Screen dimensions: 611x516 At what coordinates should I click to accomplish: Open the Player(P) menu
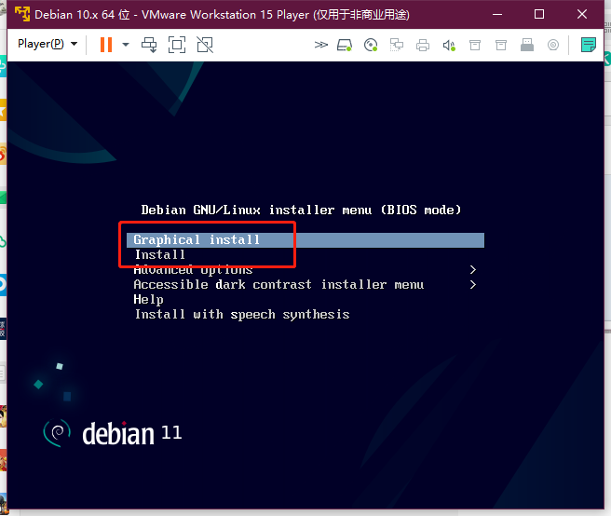pyautogui.click(x=48, y=44)
